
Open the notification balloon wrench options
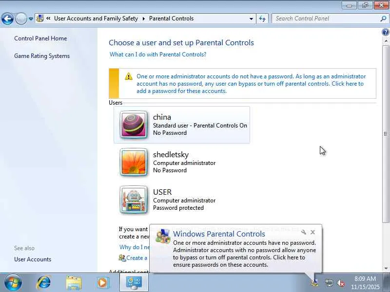pos(303,232)
